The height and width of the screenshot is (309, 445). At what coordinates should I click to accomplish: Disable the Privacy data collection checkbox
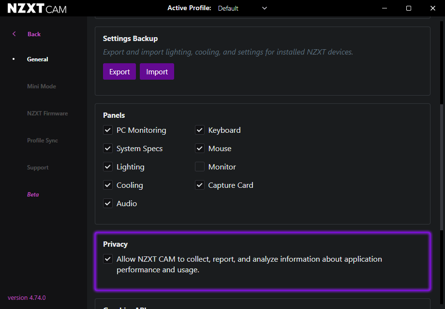coord(108,259)
